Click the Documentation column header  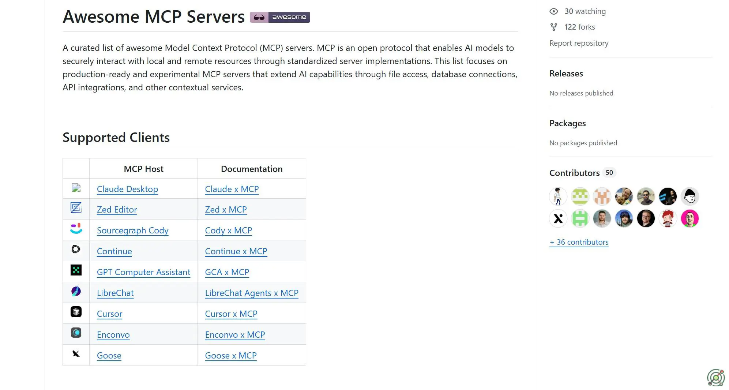252,169
